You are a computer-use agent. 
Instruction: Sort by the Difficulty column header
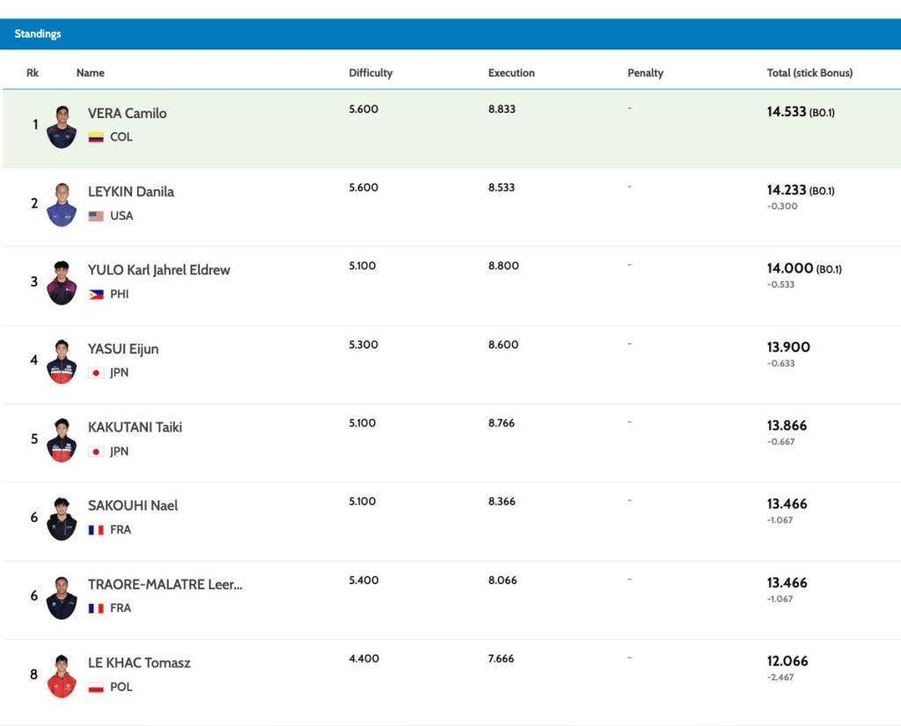tap(370, 73)
